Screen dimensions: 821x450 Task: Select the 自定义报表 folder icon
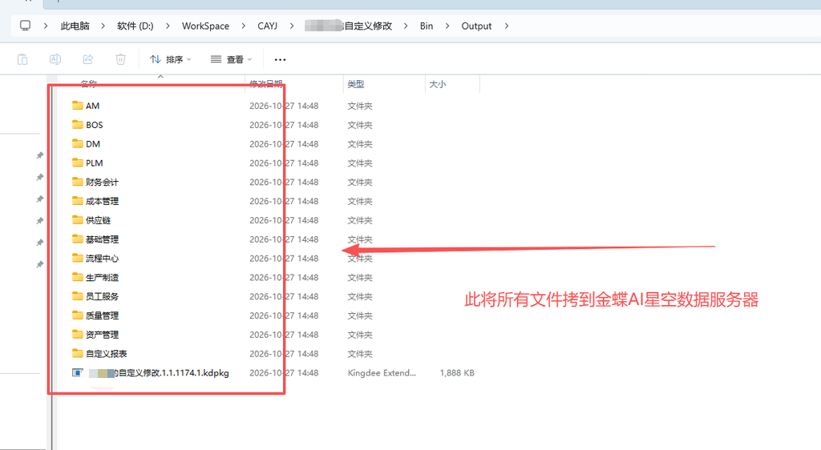click(78, 353)
